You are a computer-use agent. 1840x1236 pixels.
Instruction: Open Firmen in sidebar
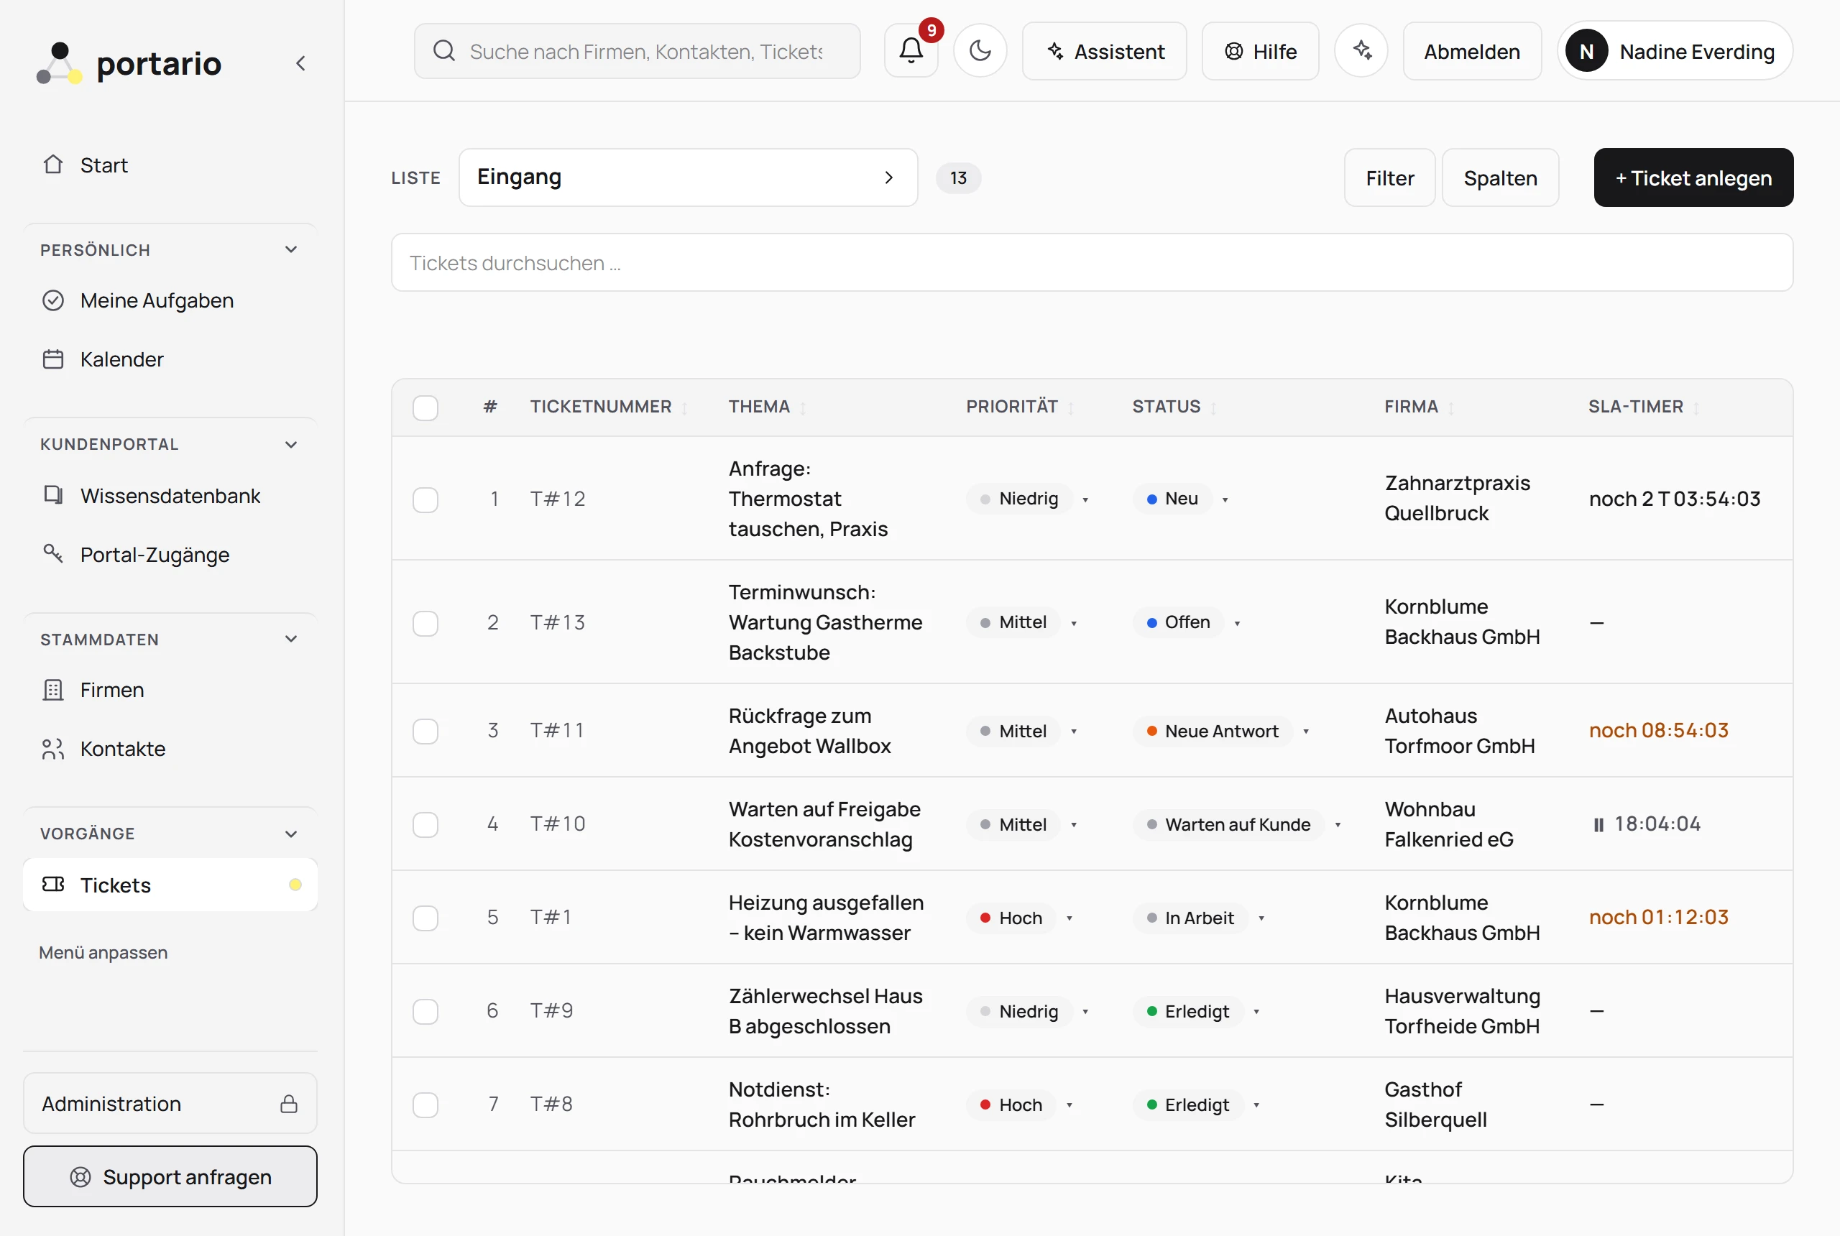pos(170,690)
